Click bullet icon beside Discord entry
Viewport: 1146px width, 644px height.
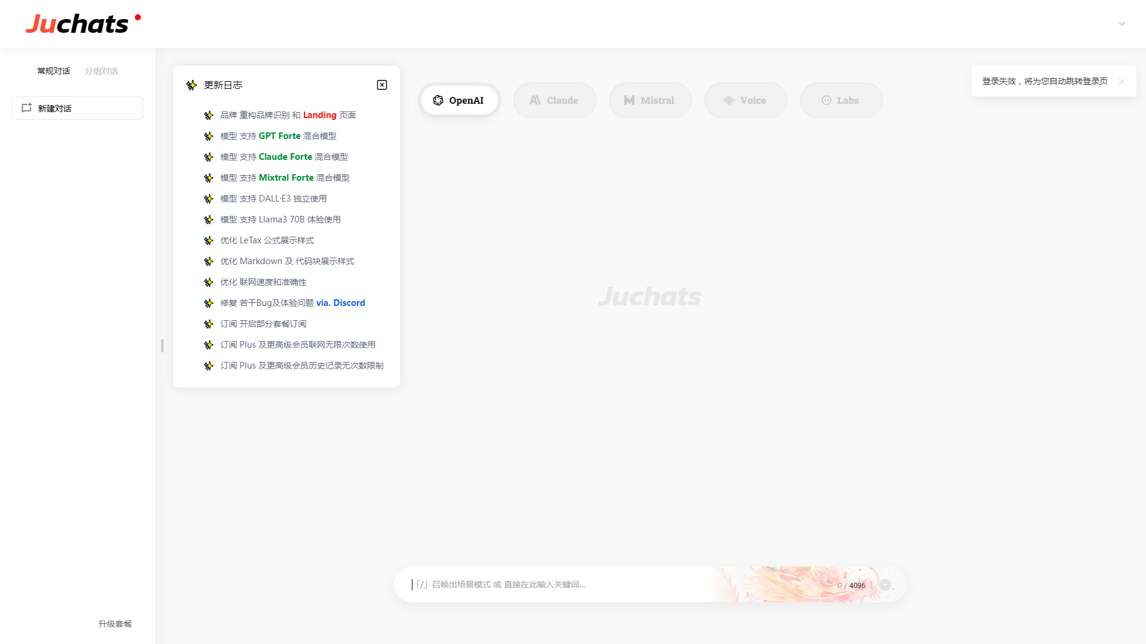pyautogui.click(x=208, y=304)
